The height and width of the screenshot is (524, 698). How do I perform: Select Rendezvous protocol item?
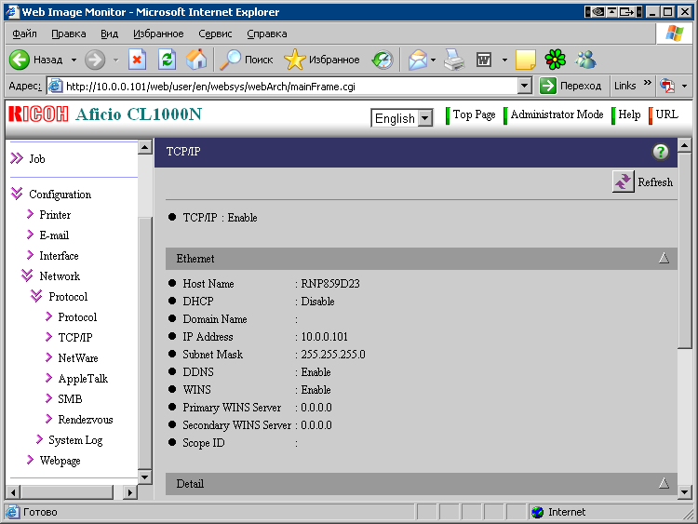[86, 420]
